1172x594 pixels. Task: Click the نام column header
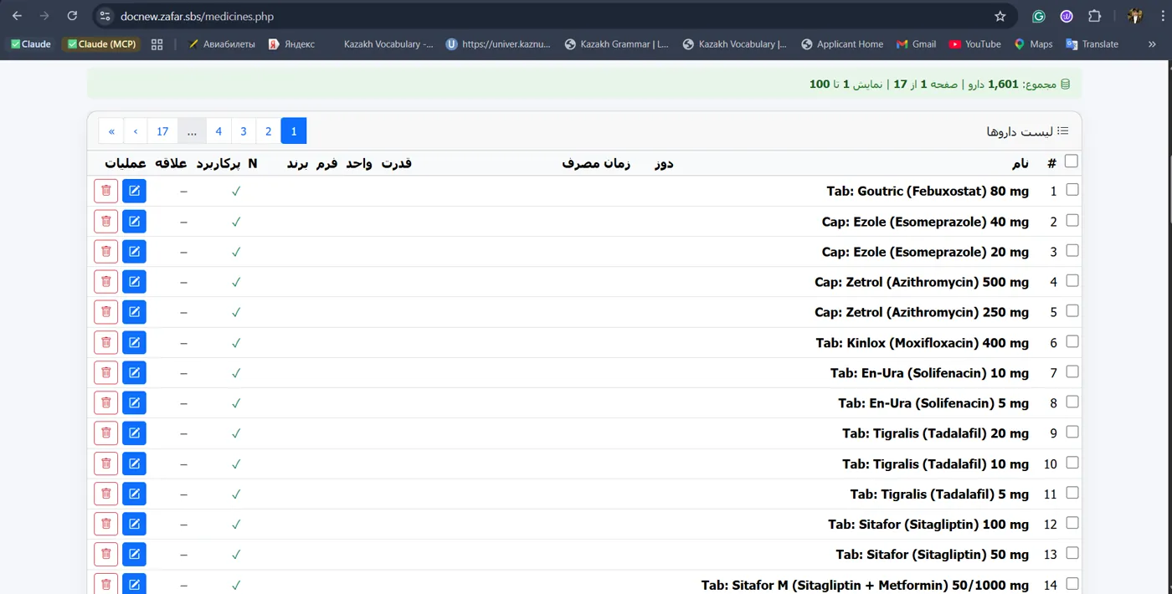point(1020,163)
